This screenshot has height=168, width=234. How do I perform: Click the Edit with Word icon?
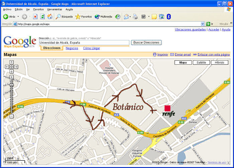(x=143, y=17)
